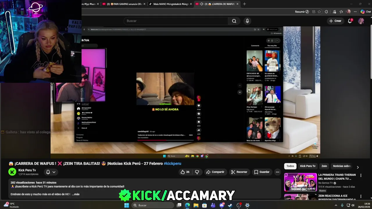Select the Zein filter chip
The height and width of the screenshot is (209, 372).
point(324,166)
